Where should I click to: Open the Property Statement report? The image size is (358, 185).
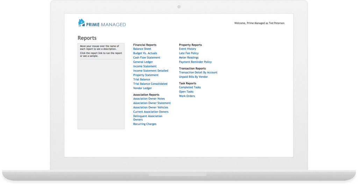(x=146, y=75)
